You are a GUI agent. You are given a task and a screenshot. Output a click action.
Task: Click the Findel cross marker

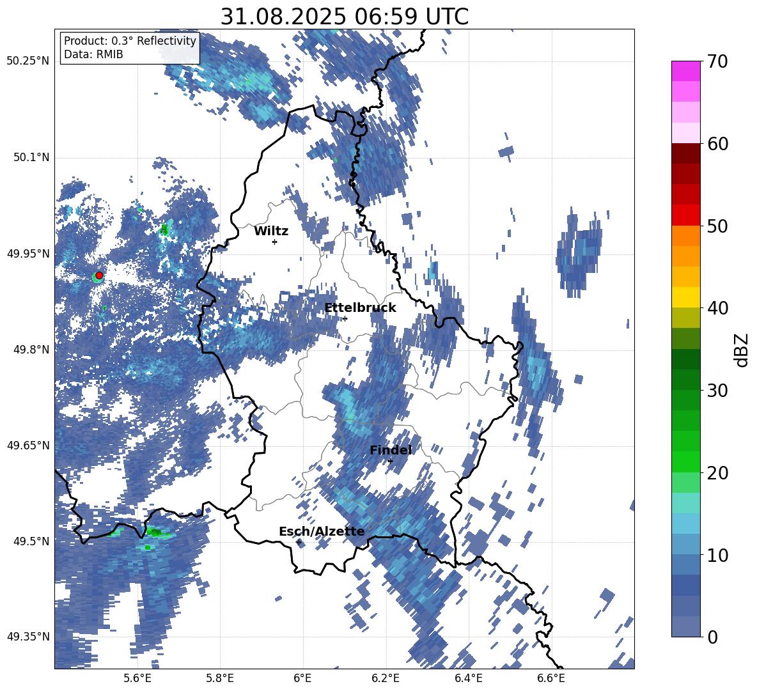click(390, 461)
